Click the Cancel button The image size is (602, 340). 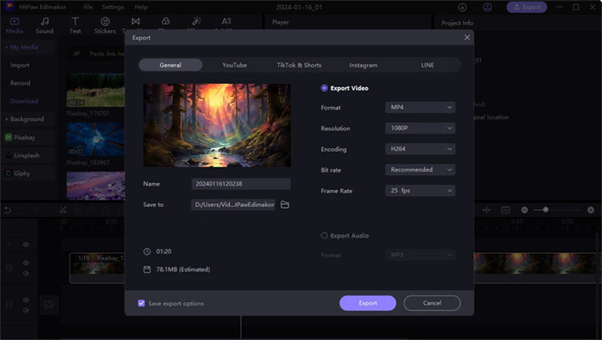click(432, 303)
